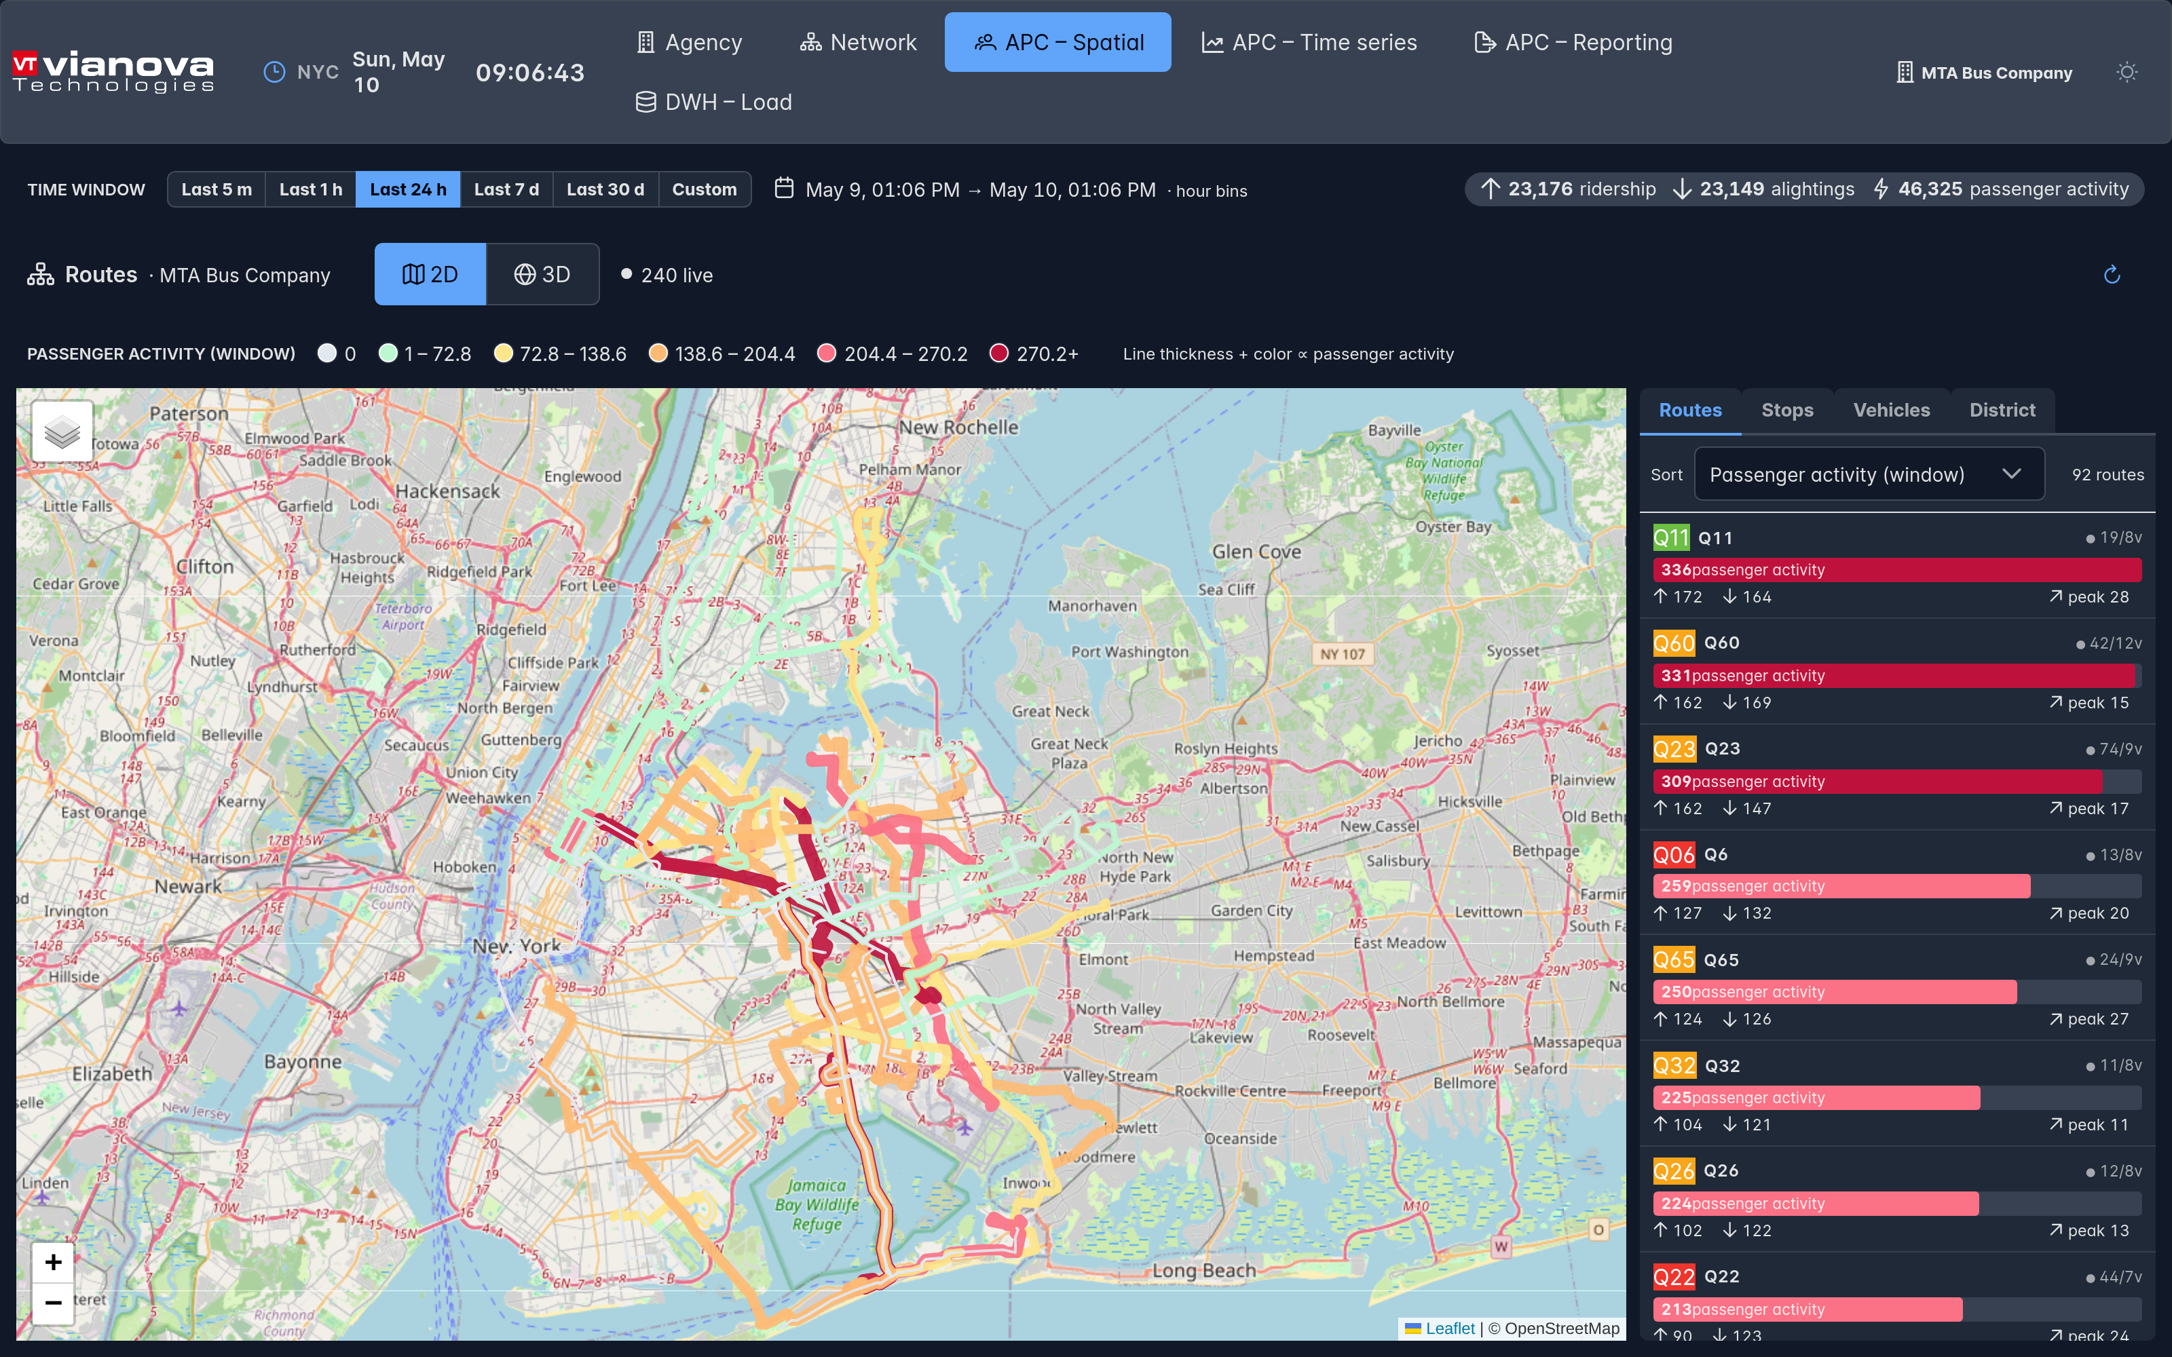Click the Q06 route badge
The height and width of the screenshot is (1357, 2172).
(x=1674, y=854)
